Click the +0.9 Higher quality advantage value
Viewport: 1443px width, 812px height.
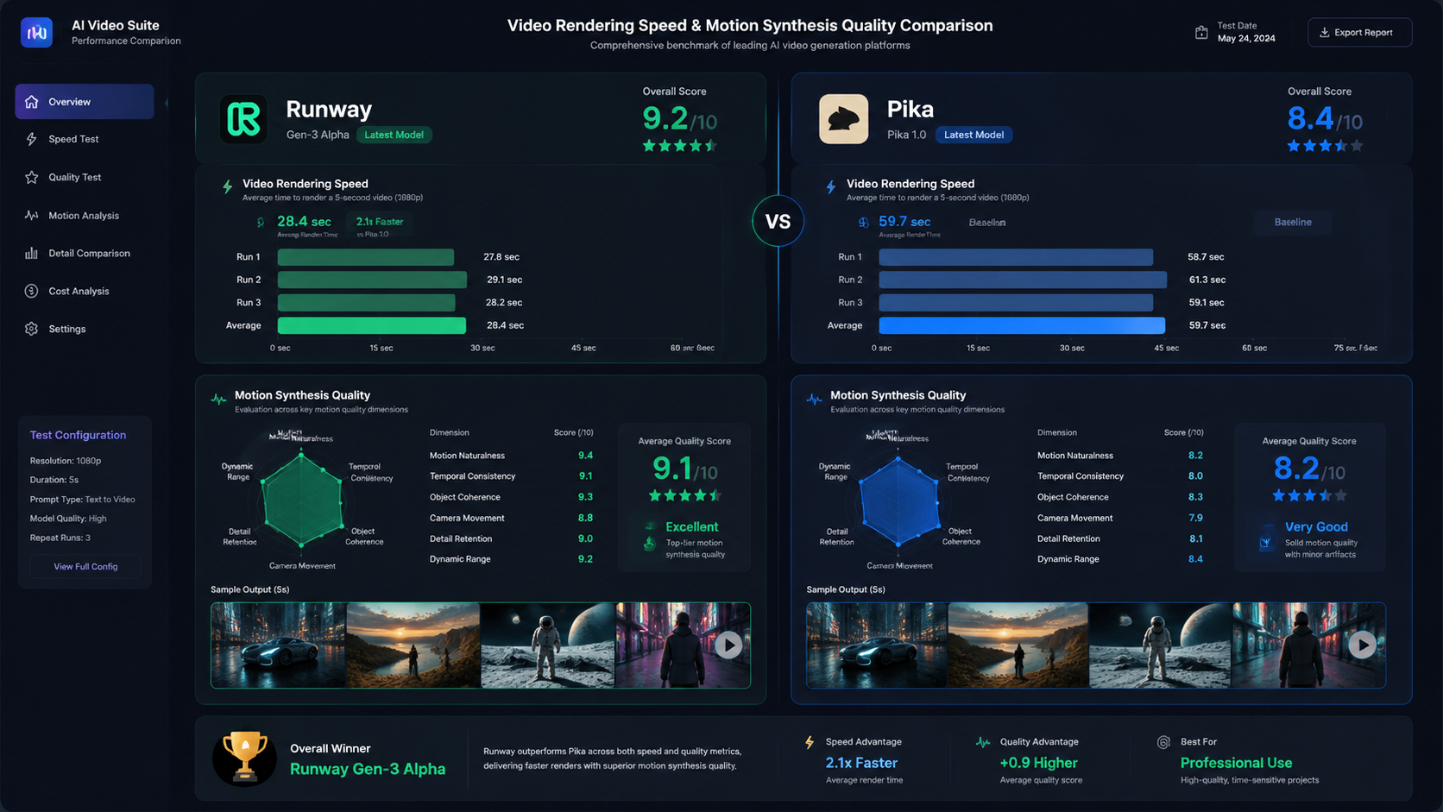point(1038,763)
